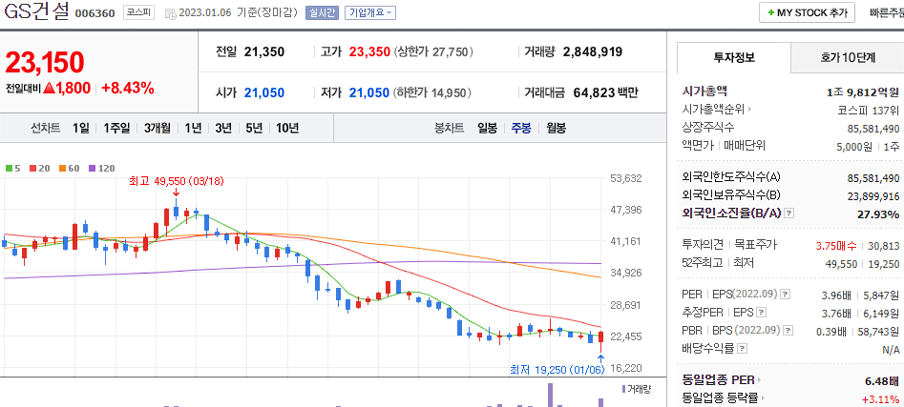
Task: Toggle the 실시간 real-time button
Action: pos(322,12)
